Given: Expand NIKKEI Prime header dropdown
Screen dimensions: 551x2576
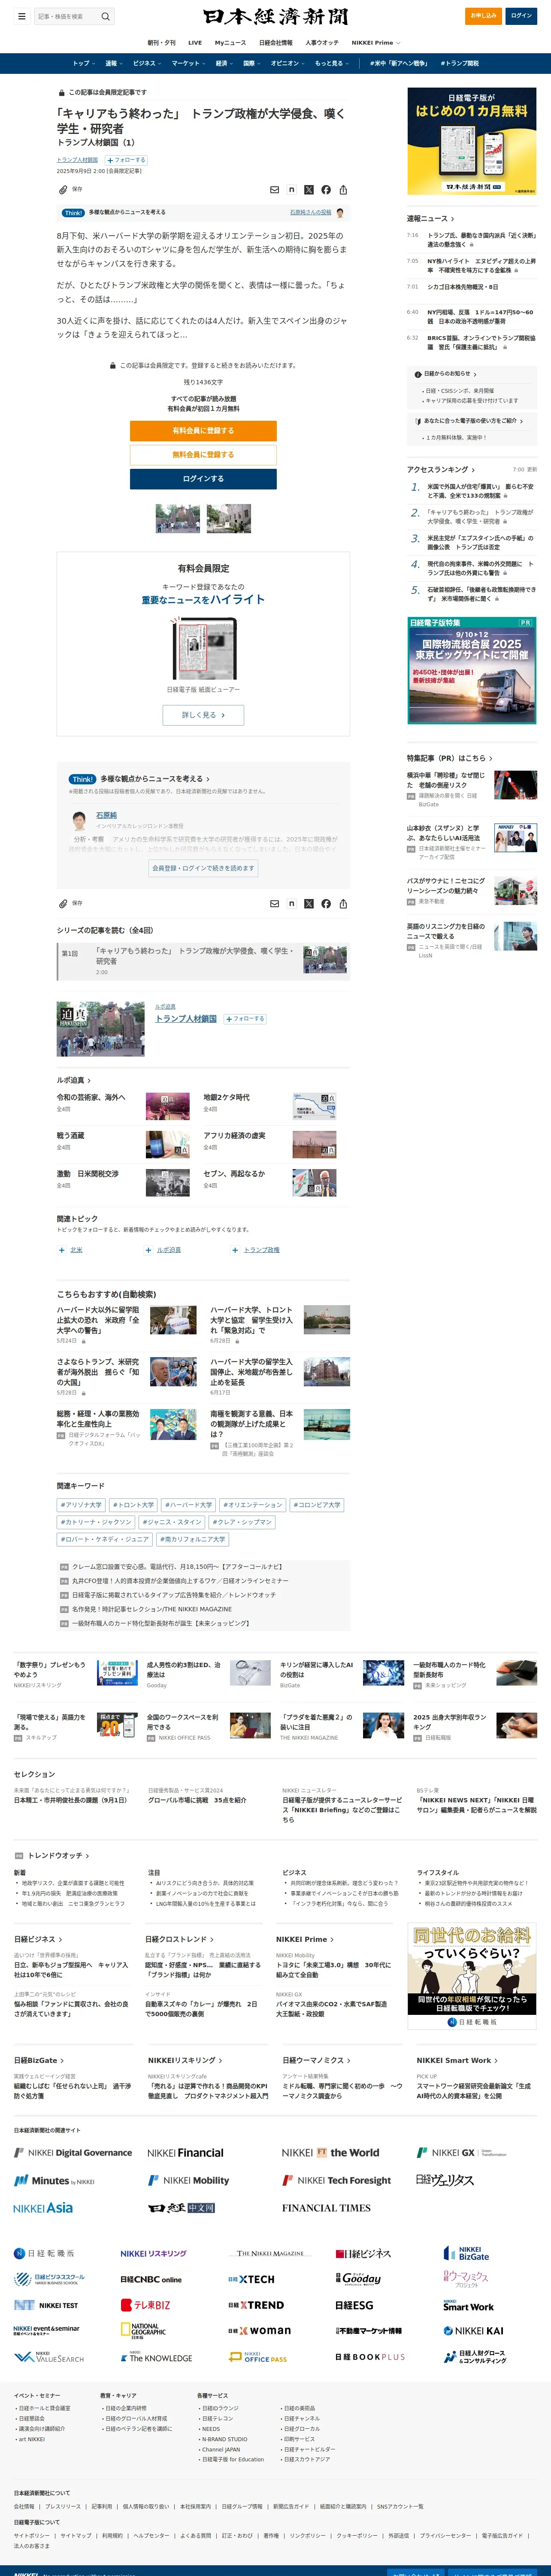Looking at the screenshot, I should point(375,43).
